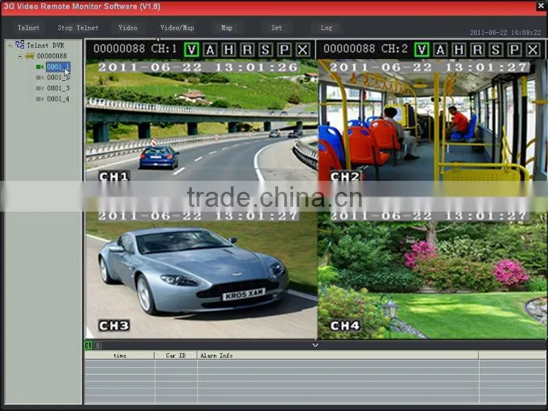Close CH:2 video with the X button
Viewport: 548px width, 411px height.
(533, 49)
